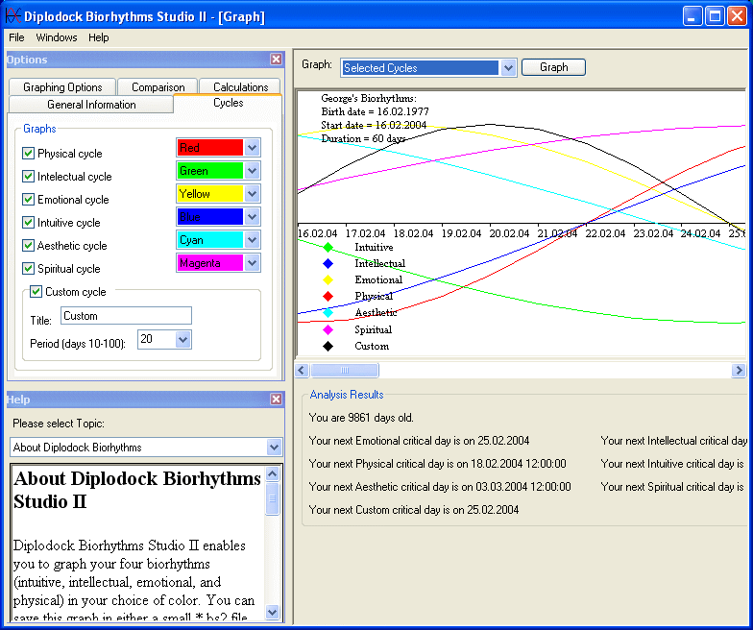
Task: Click the custom cycle Title input field
Action: [x=127, y=315]
